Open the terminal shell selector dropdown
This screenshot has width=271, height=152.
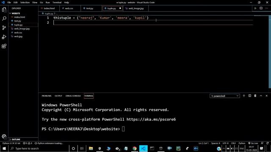[225, 96]
